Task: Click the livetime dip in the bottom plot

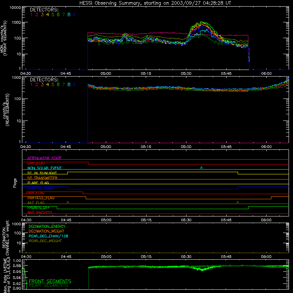Action: tap(202, 270)
